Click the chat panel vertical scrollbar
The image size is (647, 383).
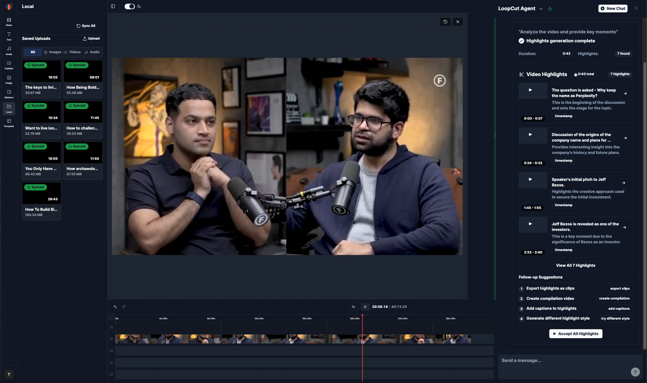pos(645,206)
